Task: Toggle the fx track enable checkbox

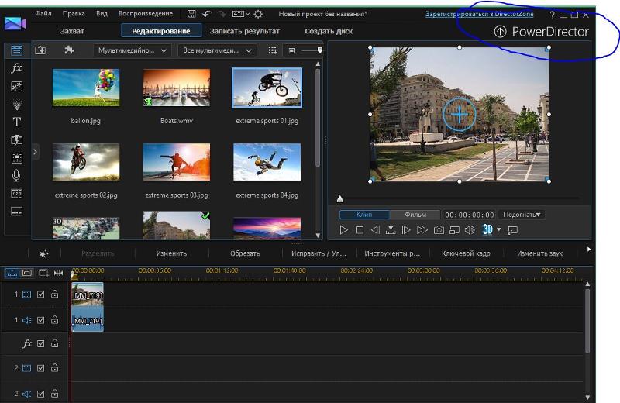Action: pos(41,343)
